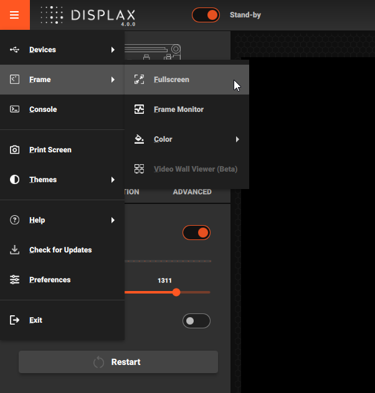
Task: Click the Exit door icon
Action: tap(15, 320)
